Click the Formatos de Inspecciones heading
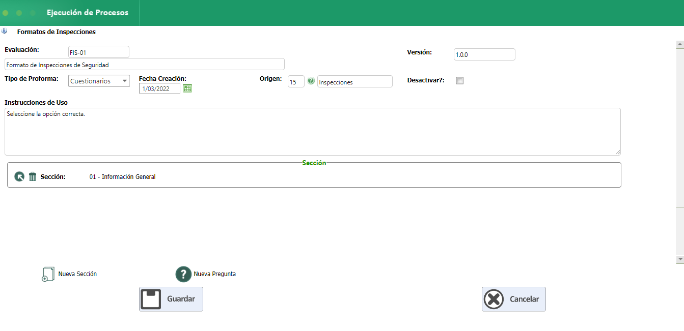Image resolution: width=684 pixels, height=331 pixels. point(57,32)
